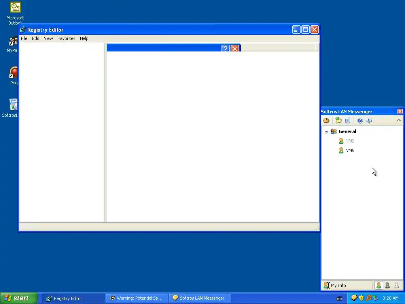Select the General group icon
405x304 pixels.
(x=333, y=131)
